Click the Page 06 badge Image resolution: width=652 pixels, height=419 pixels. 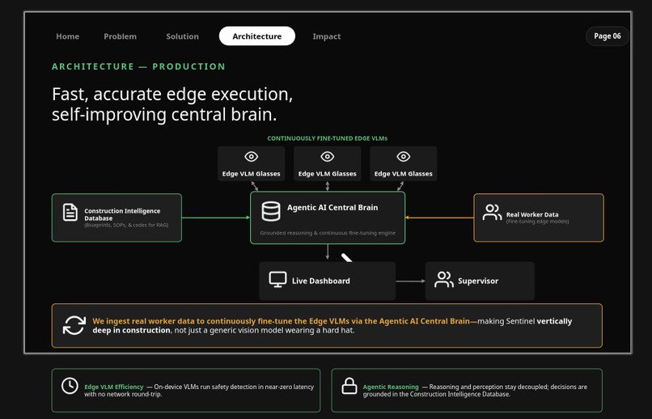(x=607, y=36)
